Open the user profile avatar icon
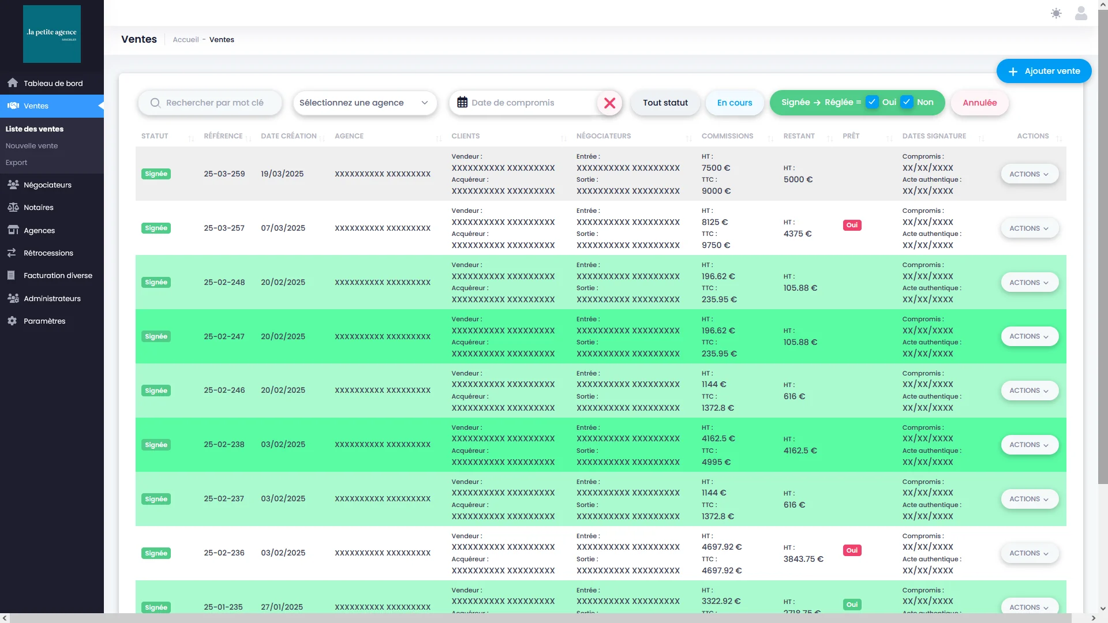Screen dimensions: 1108x623 (1081, 13)
